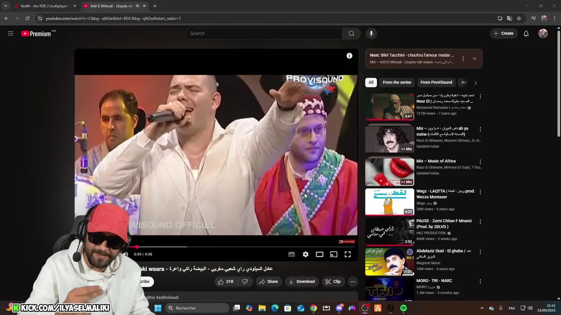Image resolution: width=561 pixels, height=315 pixels.
Task: Open options for PAUSE Zarni Chitan video
Action: pyautogui.click(x=480, y=222)
